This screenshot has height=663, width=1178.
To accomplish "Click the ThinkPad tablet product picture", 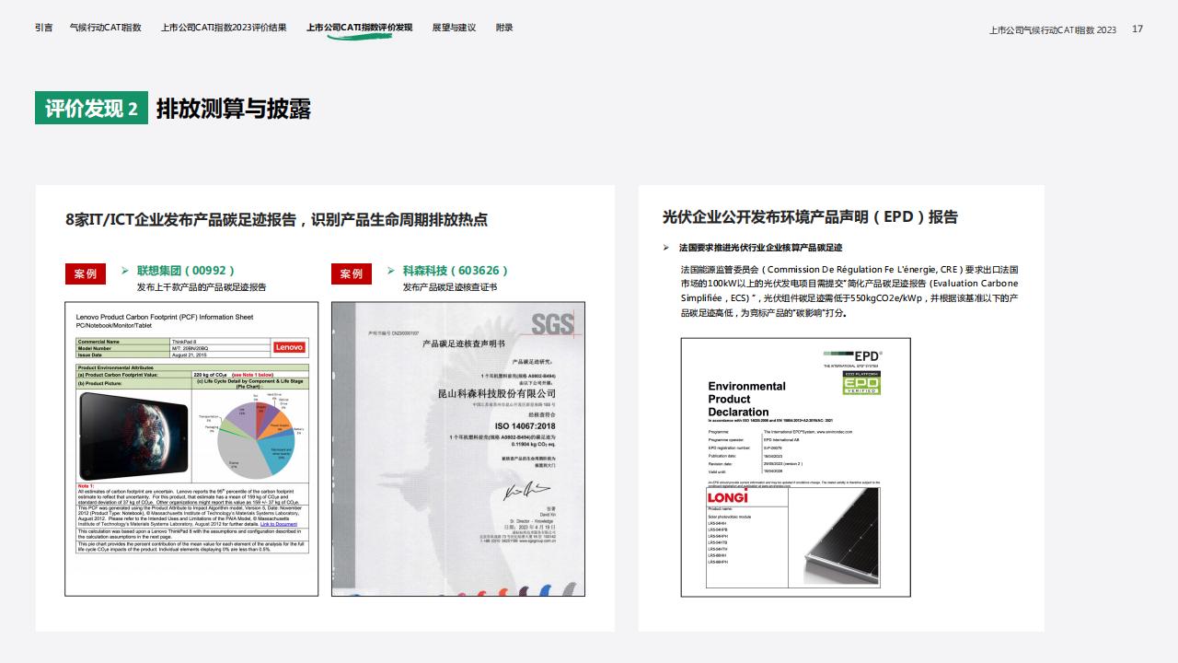I will [x=134, y=436].
